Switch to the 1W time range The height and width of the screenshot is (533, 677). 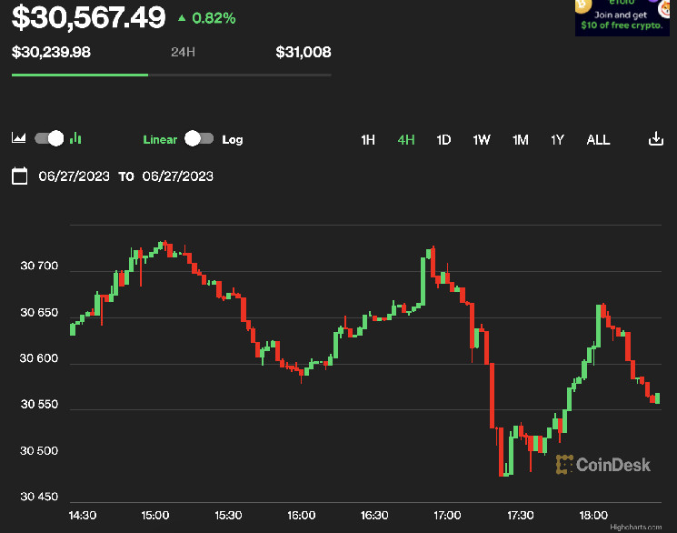pyautogui.click(x=482, y=140)
